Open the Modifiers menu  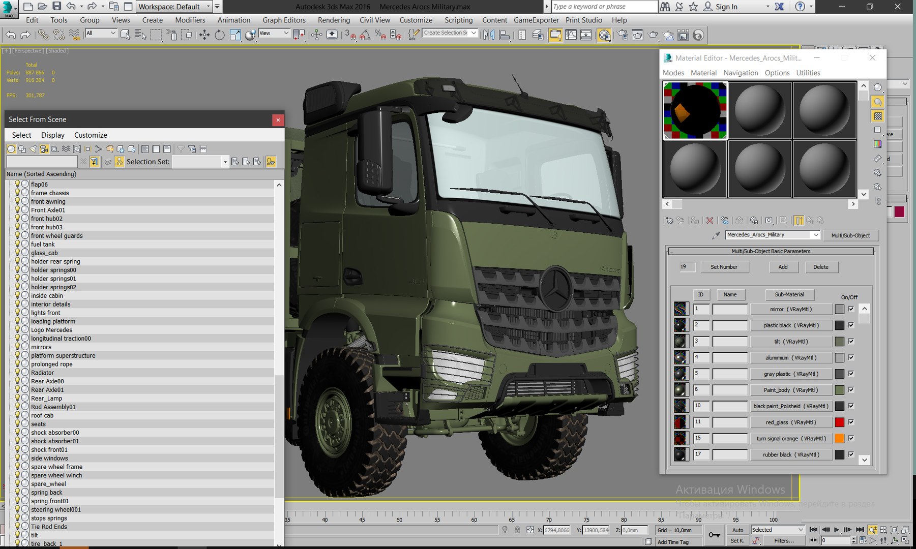tap(190, 20)
